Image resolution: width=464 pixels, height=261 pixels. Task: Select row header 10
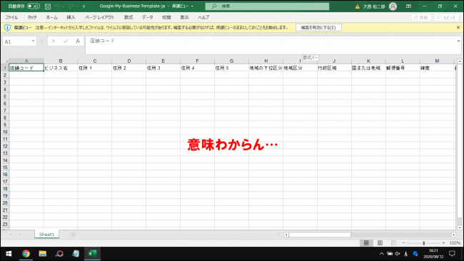coord(5,132)
